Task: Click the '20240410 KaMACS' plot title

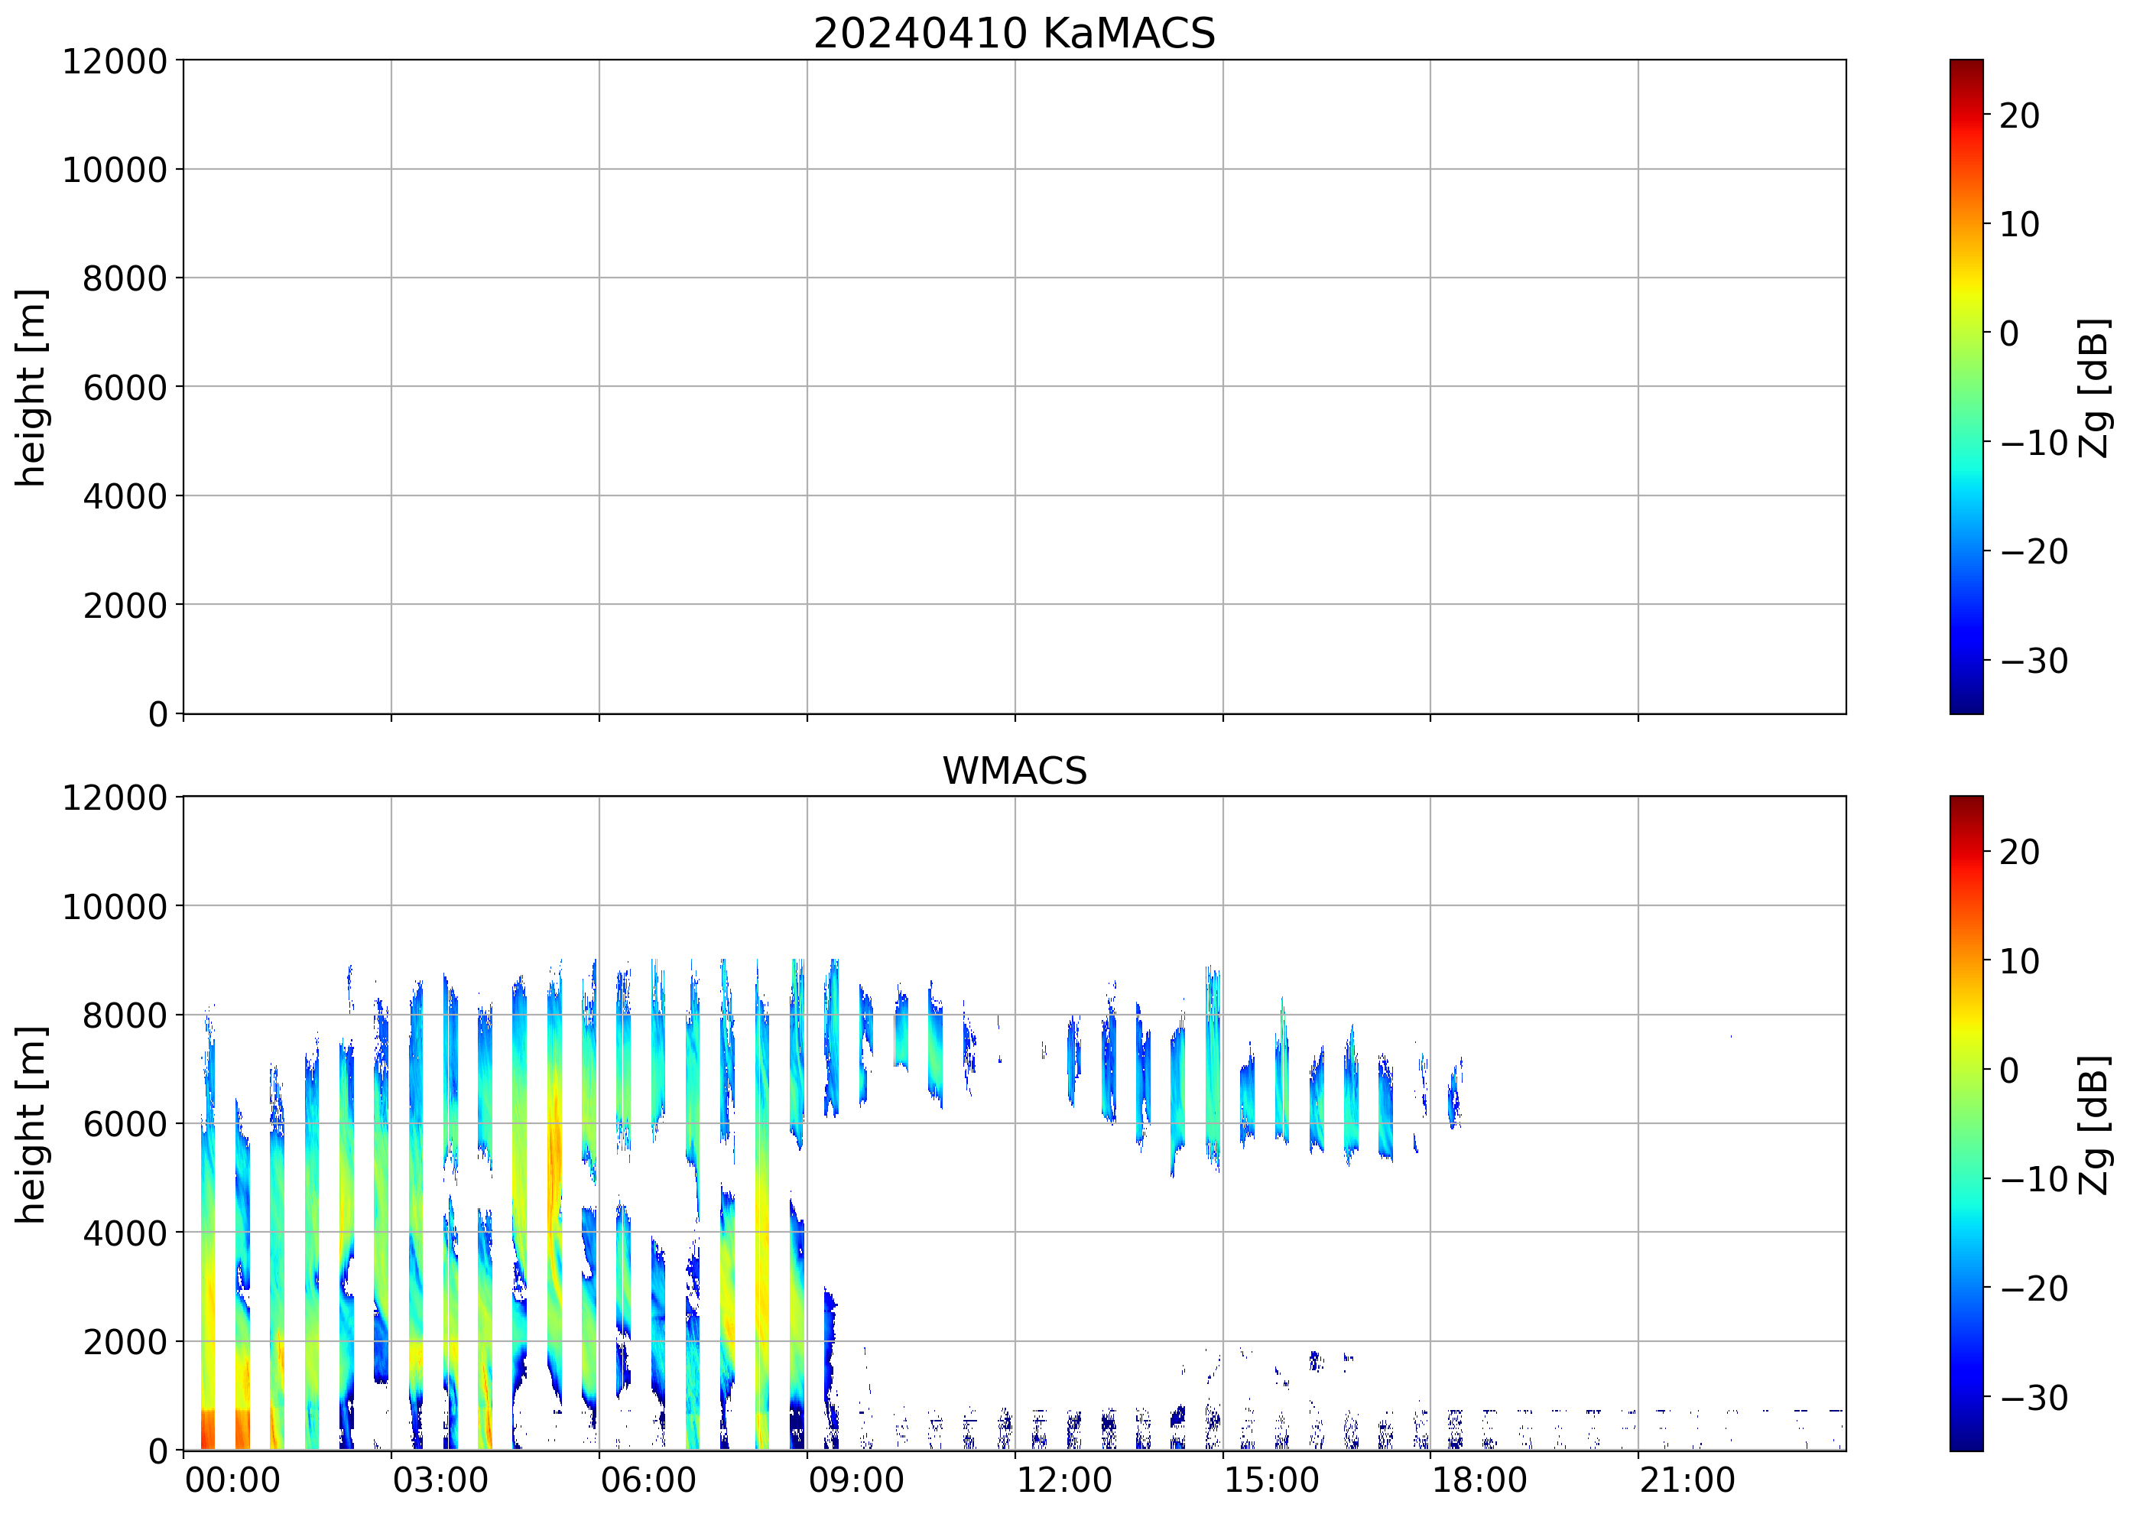Action: [1015, 34]
